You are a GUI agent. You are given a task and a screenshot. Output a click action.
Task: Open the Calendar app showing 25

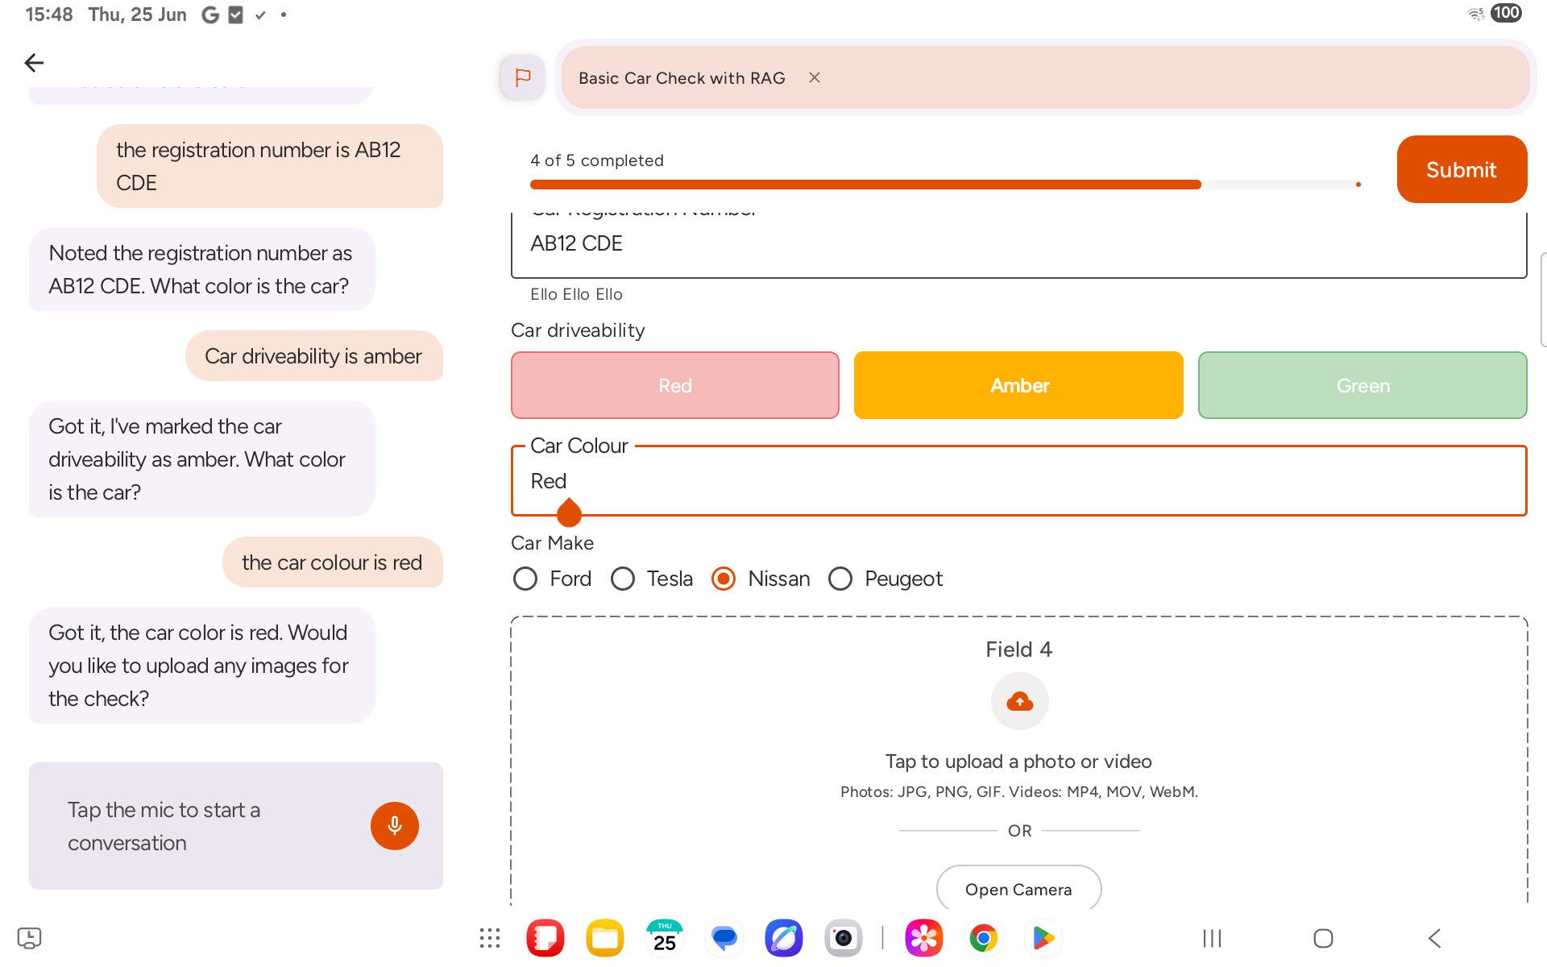(665, 938)
